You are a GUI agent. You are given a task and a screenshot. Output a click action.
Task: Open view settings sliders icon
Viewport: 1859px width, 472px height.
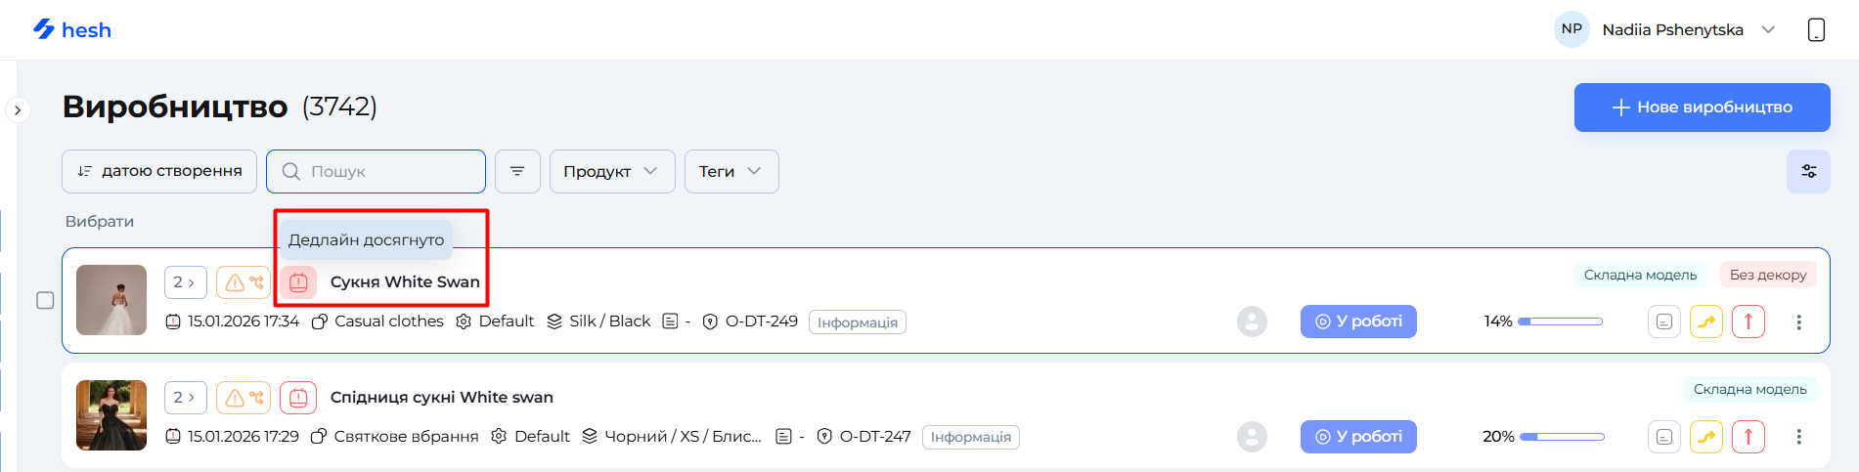pyautogui.click(x=1808, y=171)
